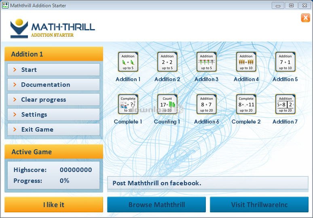
Task: Click the app icon in the title bar
Action: click(x=5, y=5)
